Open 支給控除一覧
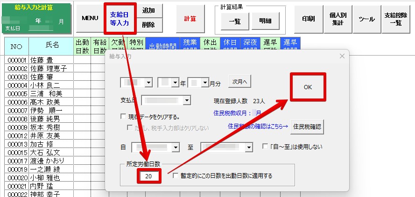 point(395,19)
